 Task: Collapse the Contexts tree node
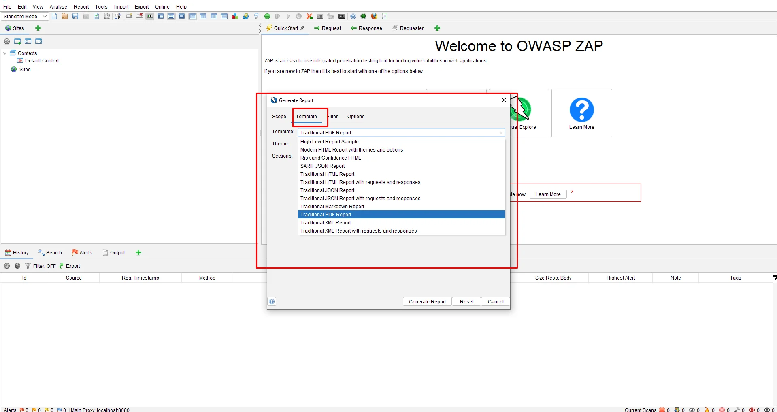point(5,53)
